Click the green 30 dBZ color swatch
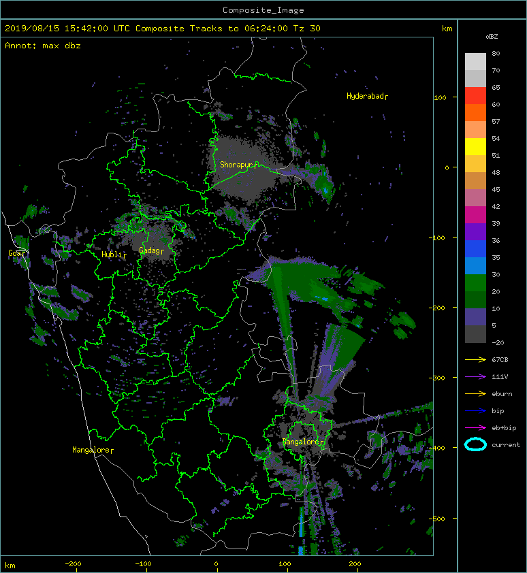The image size is (527, 573). coord(475,283)
